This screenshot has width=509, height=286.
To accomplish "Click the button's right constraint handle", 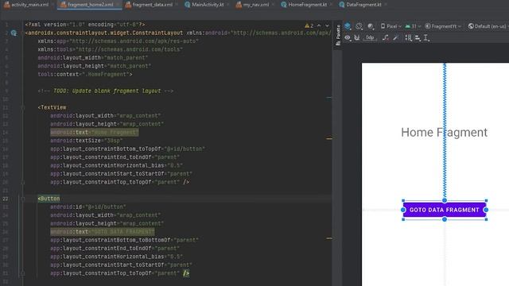I will pyautogui.click(x=486, y=210).
